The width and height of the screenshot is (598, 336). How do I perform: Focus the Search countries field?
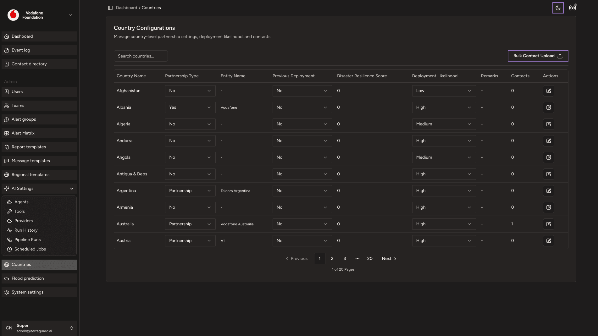[x=141, y=56]
